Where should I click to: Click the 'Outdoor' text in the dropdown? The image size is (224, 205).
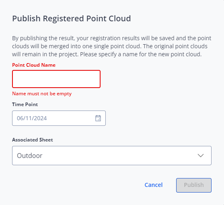coord(30,156)
